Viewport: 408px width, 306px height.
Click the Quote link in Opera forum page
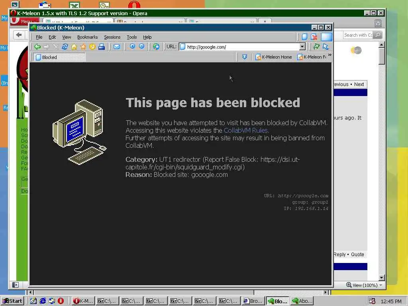click(357, 255)
